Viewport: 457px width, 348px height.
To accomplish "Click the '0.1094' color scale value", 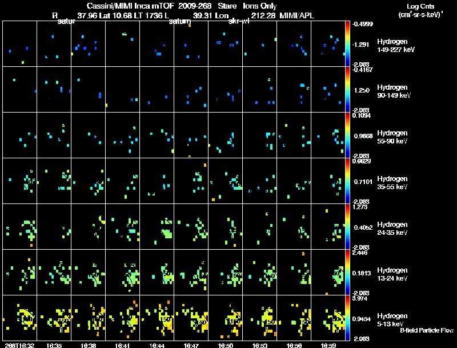I will [362, 115].
